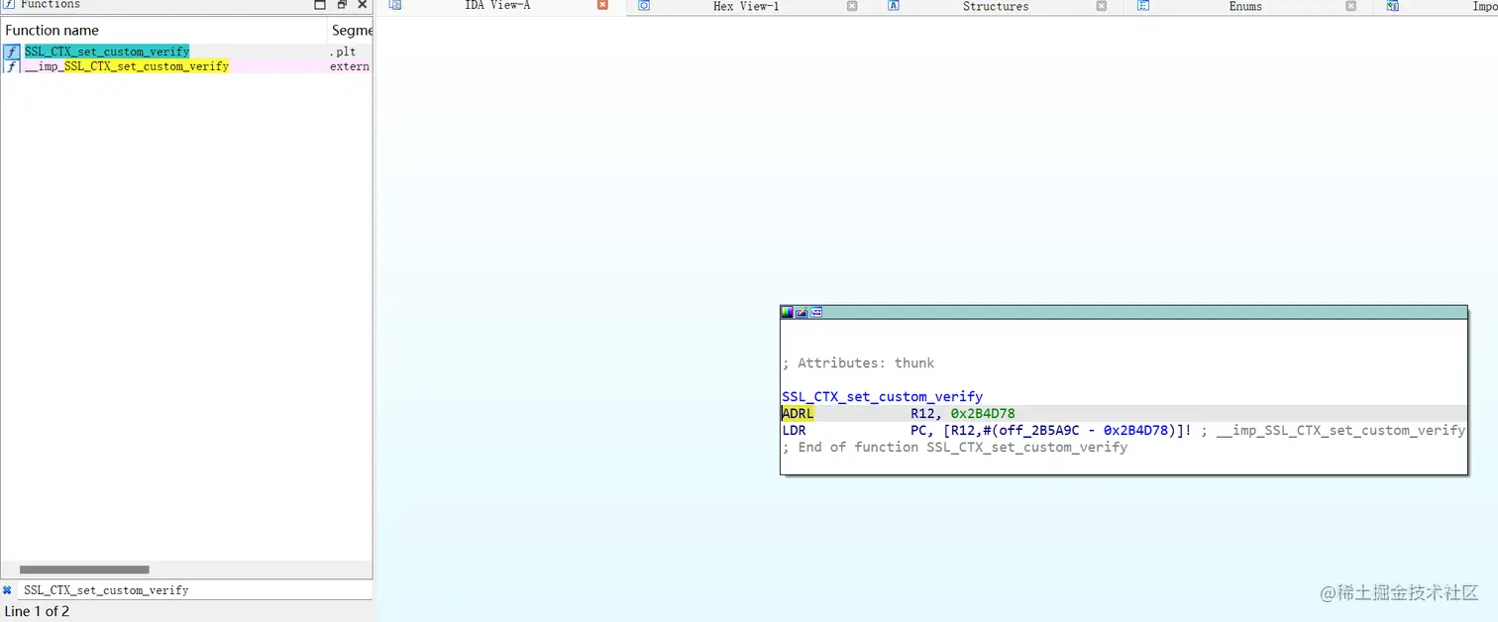1498x622 pixels.
Task: Click the green 0x2B4D78 operand on ADRL line
Action: point(983,413)
